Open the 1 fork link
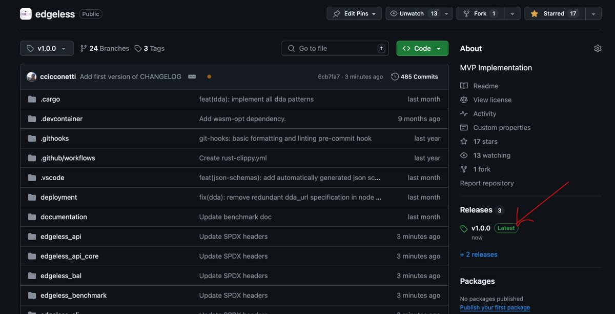This screenshot has width=615, height=314. (x=482, y=169)
